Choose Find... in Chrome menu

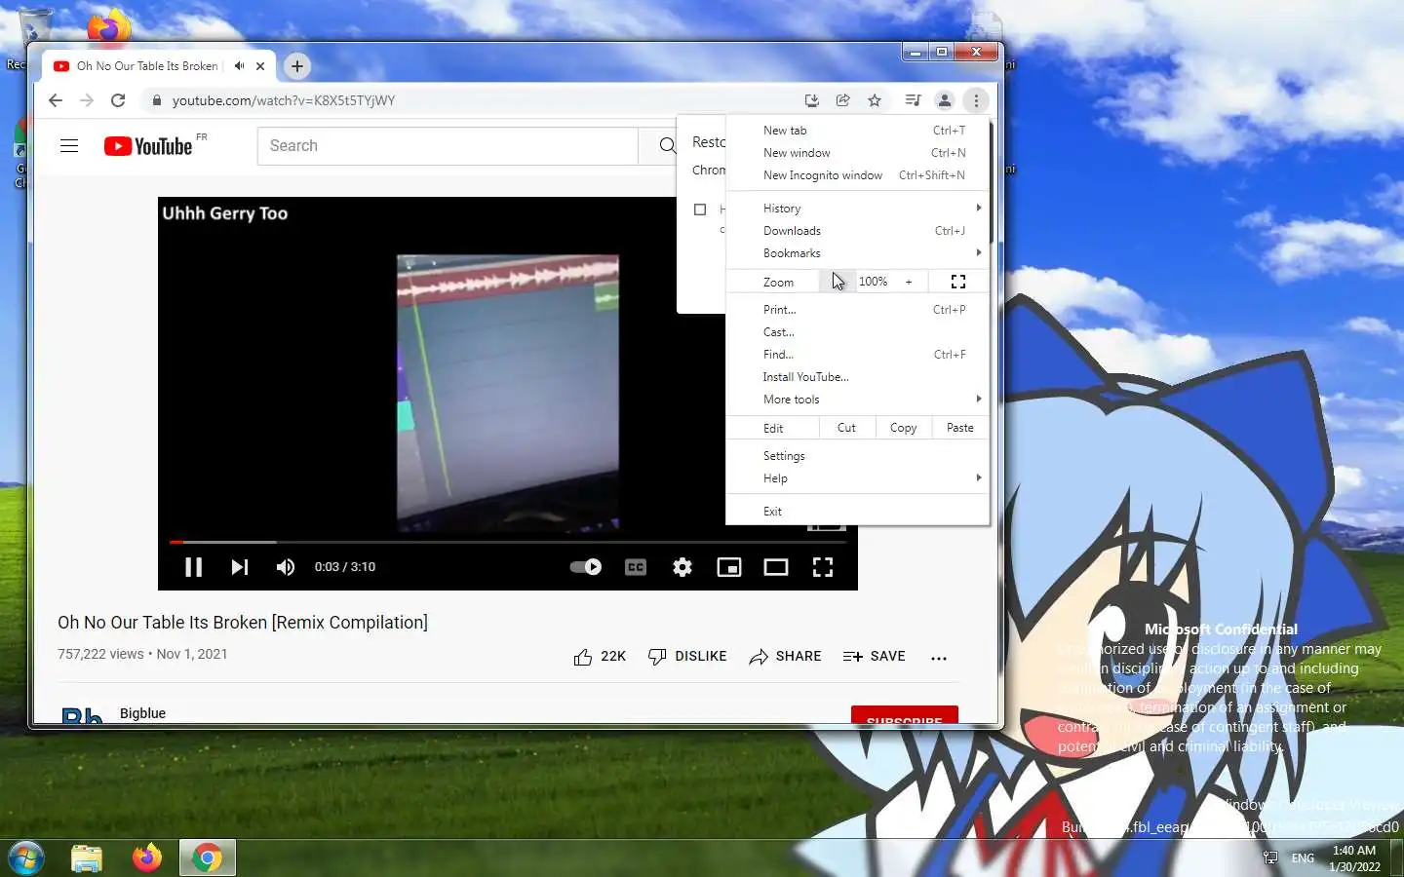857,355
